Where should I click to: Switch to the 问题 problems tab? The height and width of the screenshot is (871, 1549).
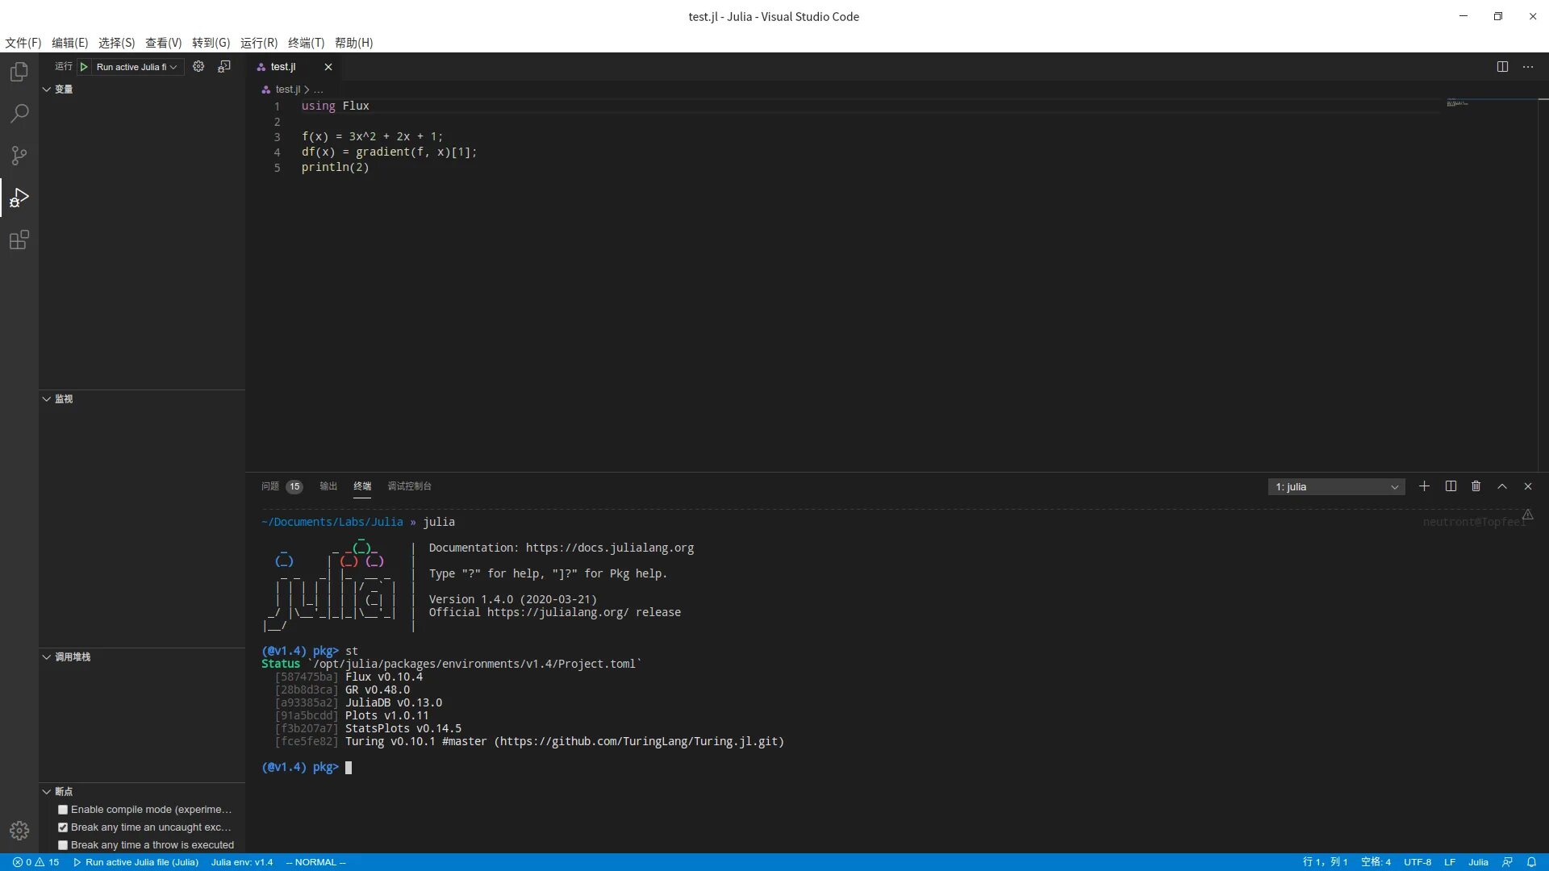tap(270, 486)
